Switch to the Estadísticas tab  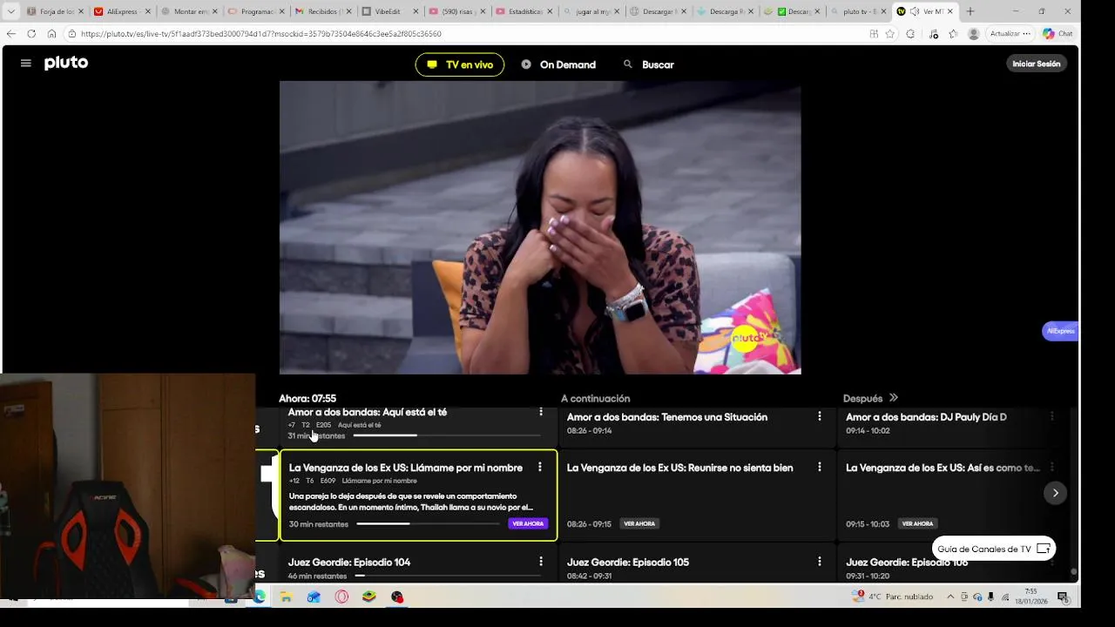click(523, 11)
